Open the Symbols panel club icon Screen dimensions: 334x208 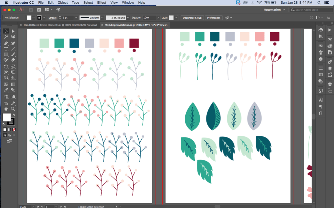point(320,59)
